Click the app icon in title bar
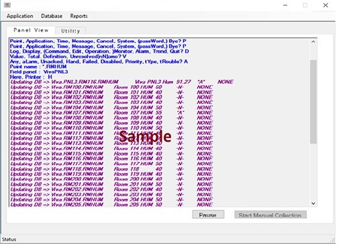Image resolution: width=341 pixels, height=249 pixels. point(7,5)
